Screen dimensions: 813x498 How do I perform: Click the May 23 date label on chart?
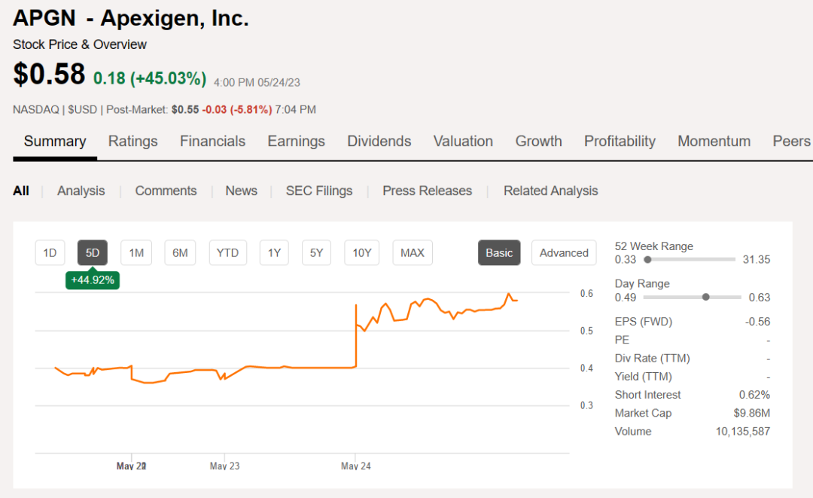pos(224,466)
